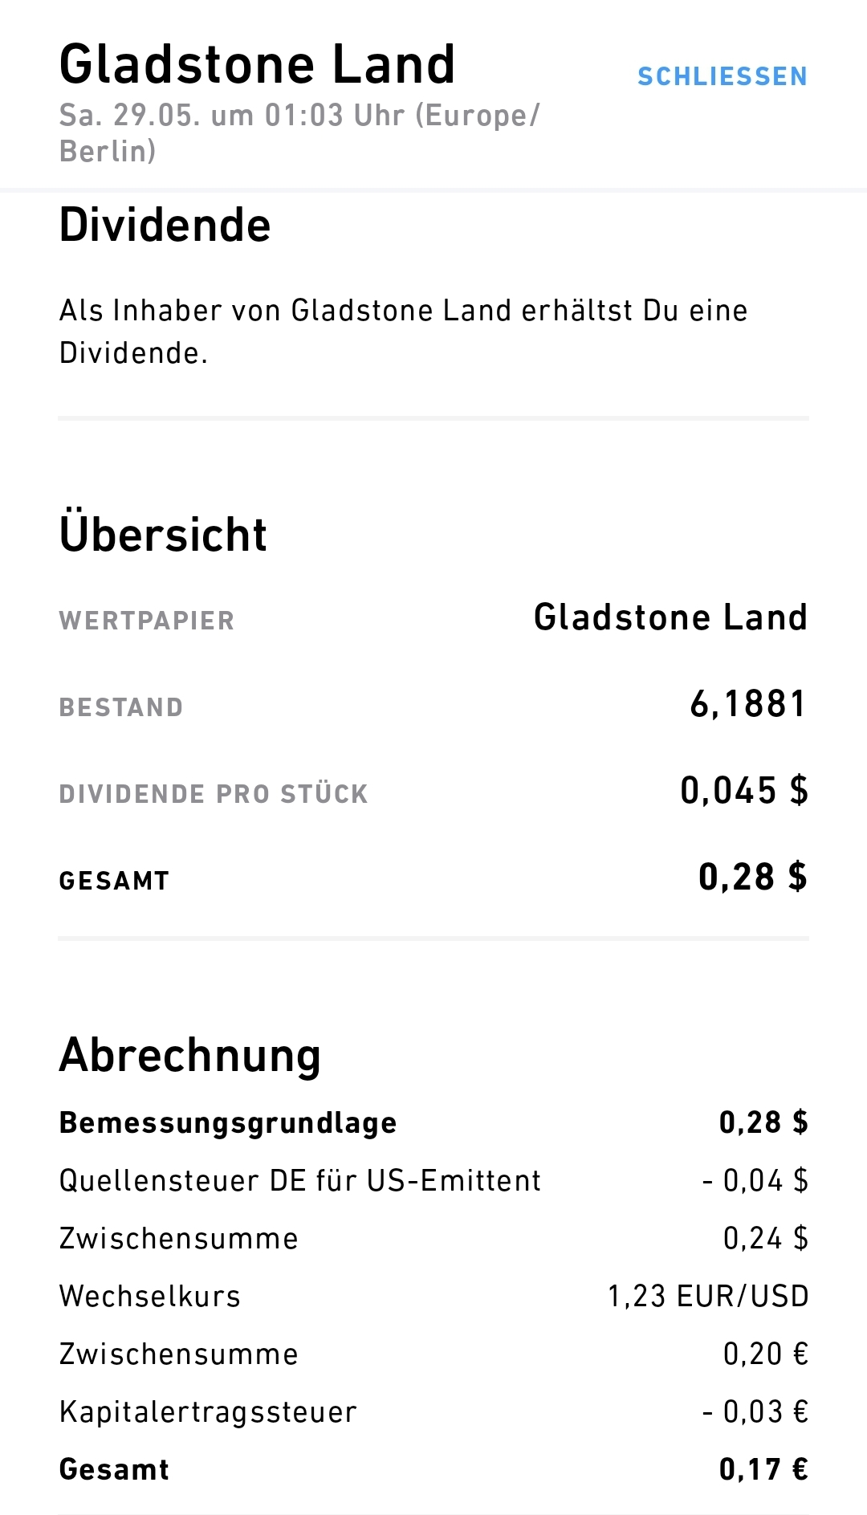Tap the holdings value 6,1881
867x1515 pixels.
point(748,704)
